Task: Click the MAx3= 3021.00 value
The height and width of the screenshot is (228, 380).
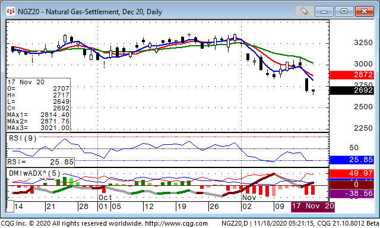Action: pos(38,128)
